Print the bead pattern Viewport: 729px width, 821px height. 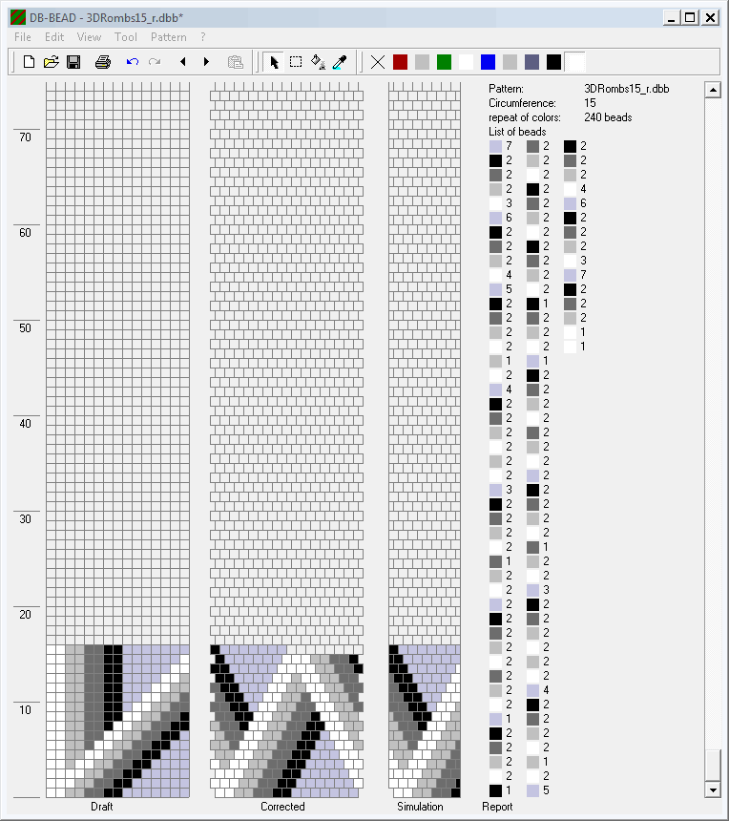pyautogui.click(x=103, y=62)
